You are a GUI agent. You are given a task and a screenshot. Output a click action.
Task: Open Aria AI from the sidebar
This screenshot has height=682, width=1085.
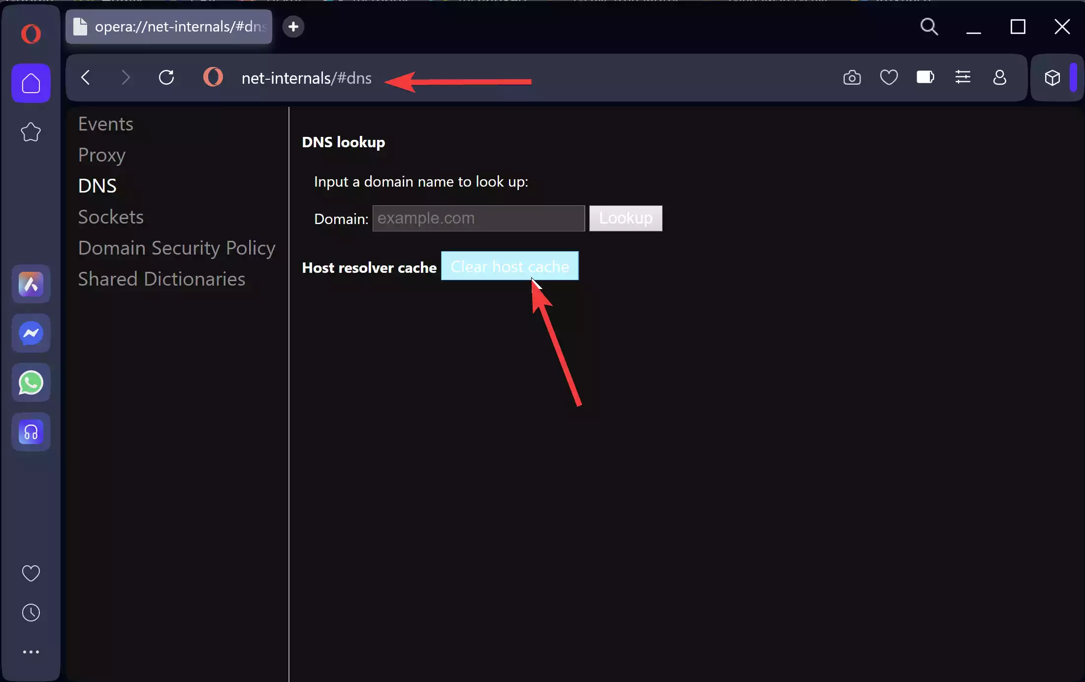tap(31, 284)
